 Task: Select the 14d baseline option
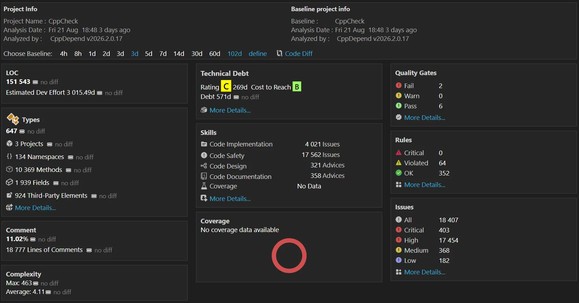pos(179,53)
